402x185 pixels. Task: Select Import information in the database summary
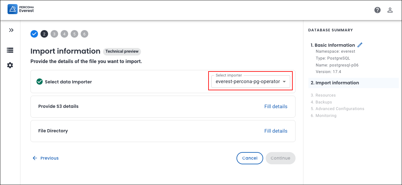pyautogui.click(x=334, y=83)
